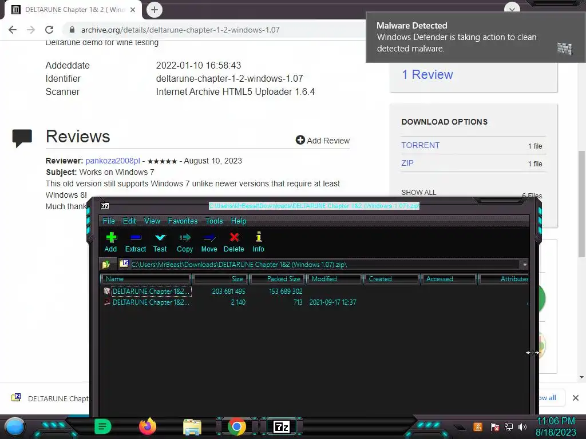Run the Test archive tool
Image resolution: width=586 pixels, height=439 pixels.
point(160,242)
